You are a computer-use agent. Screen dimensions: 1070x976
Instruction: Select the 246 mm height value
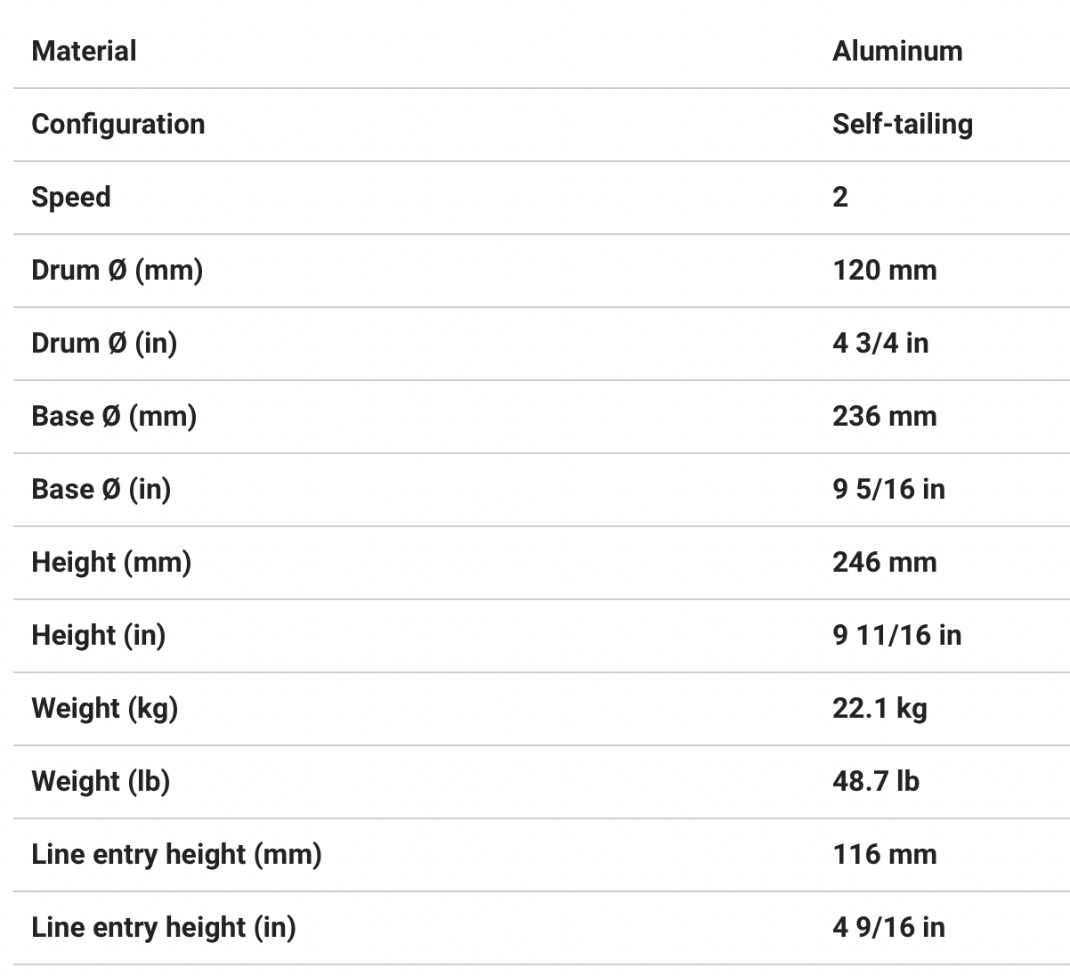tap(884, 562)
